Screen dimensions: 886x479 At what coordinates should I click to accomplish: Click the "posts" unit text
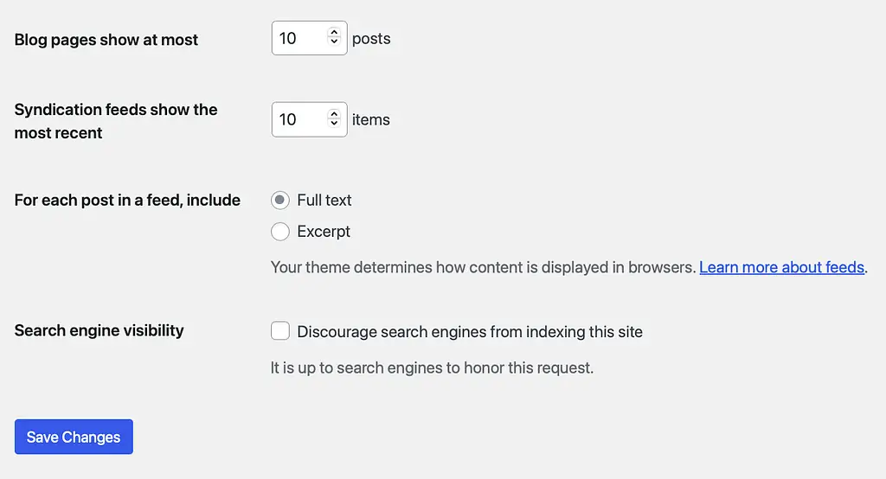click(x=371, y=39)
